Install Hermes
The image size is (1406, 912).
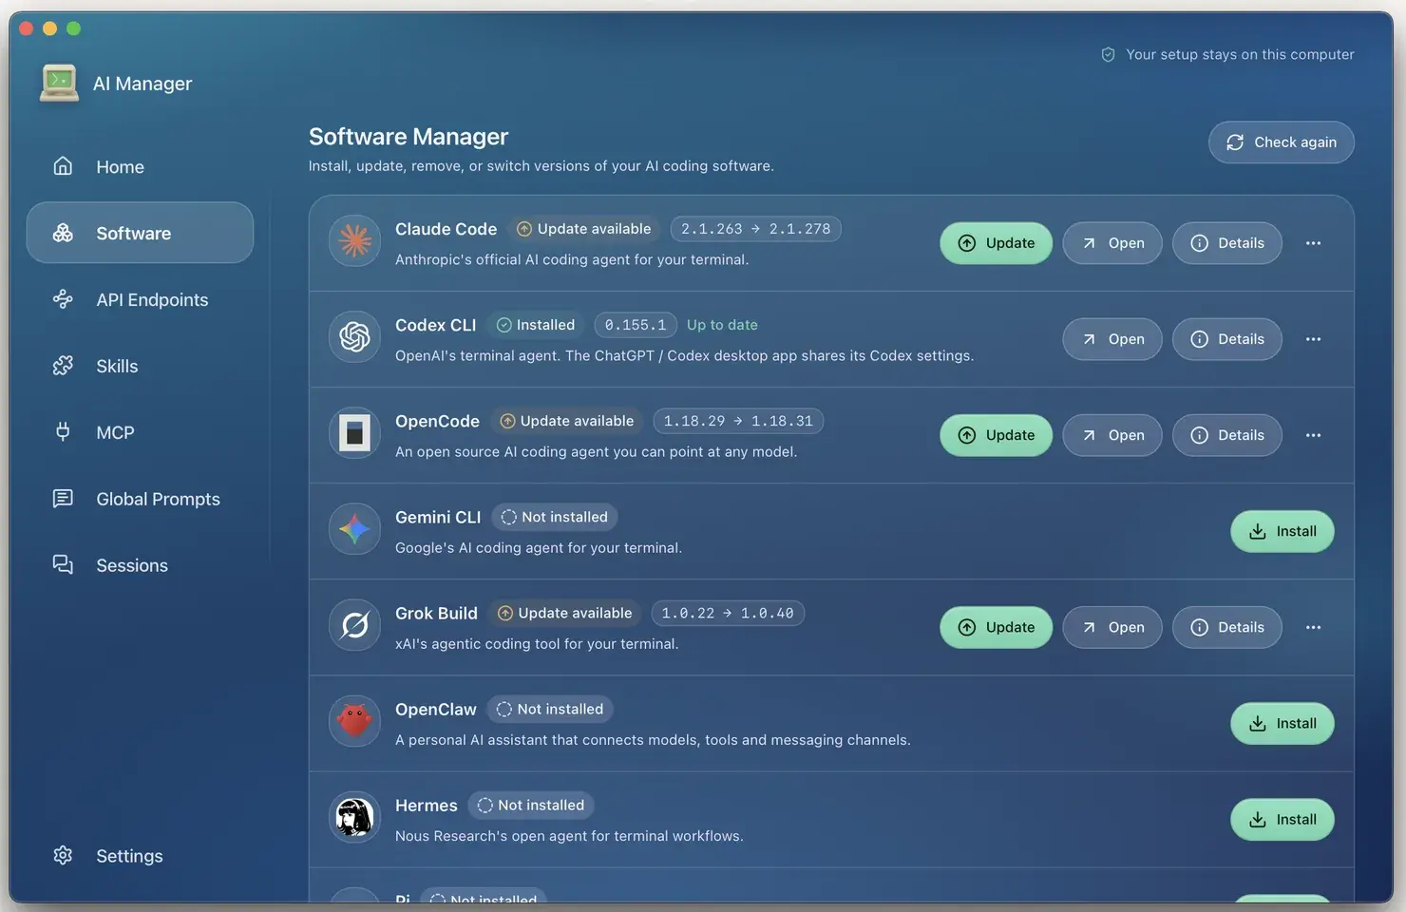(x=1282, y=819)
